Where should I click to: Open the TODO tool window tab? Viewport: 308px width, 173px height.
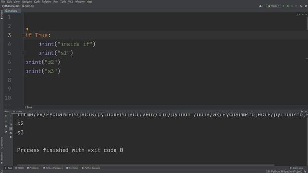[x=19, y=168]
